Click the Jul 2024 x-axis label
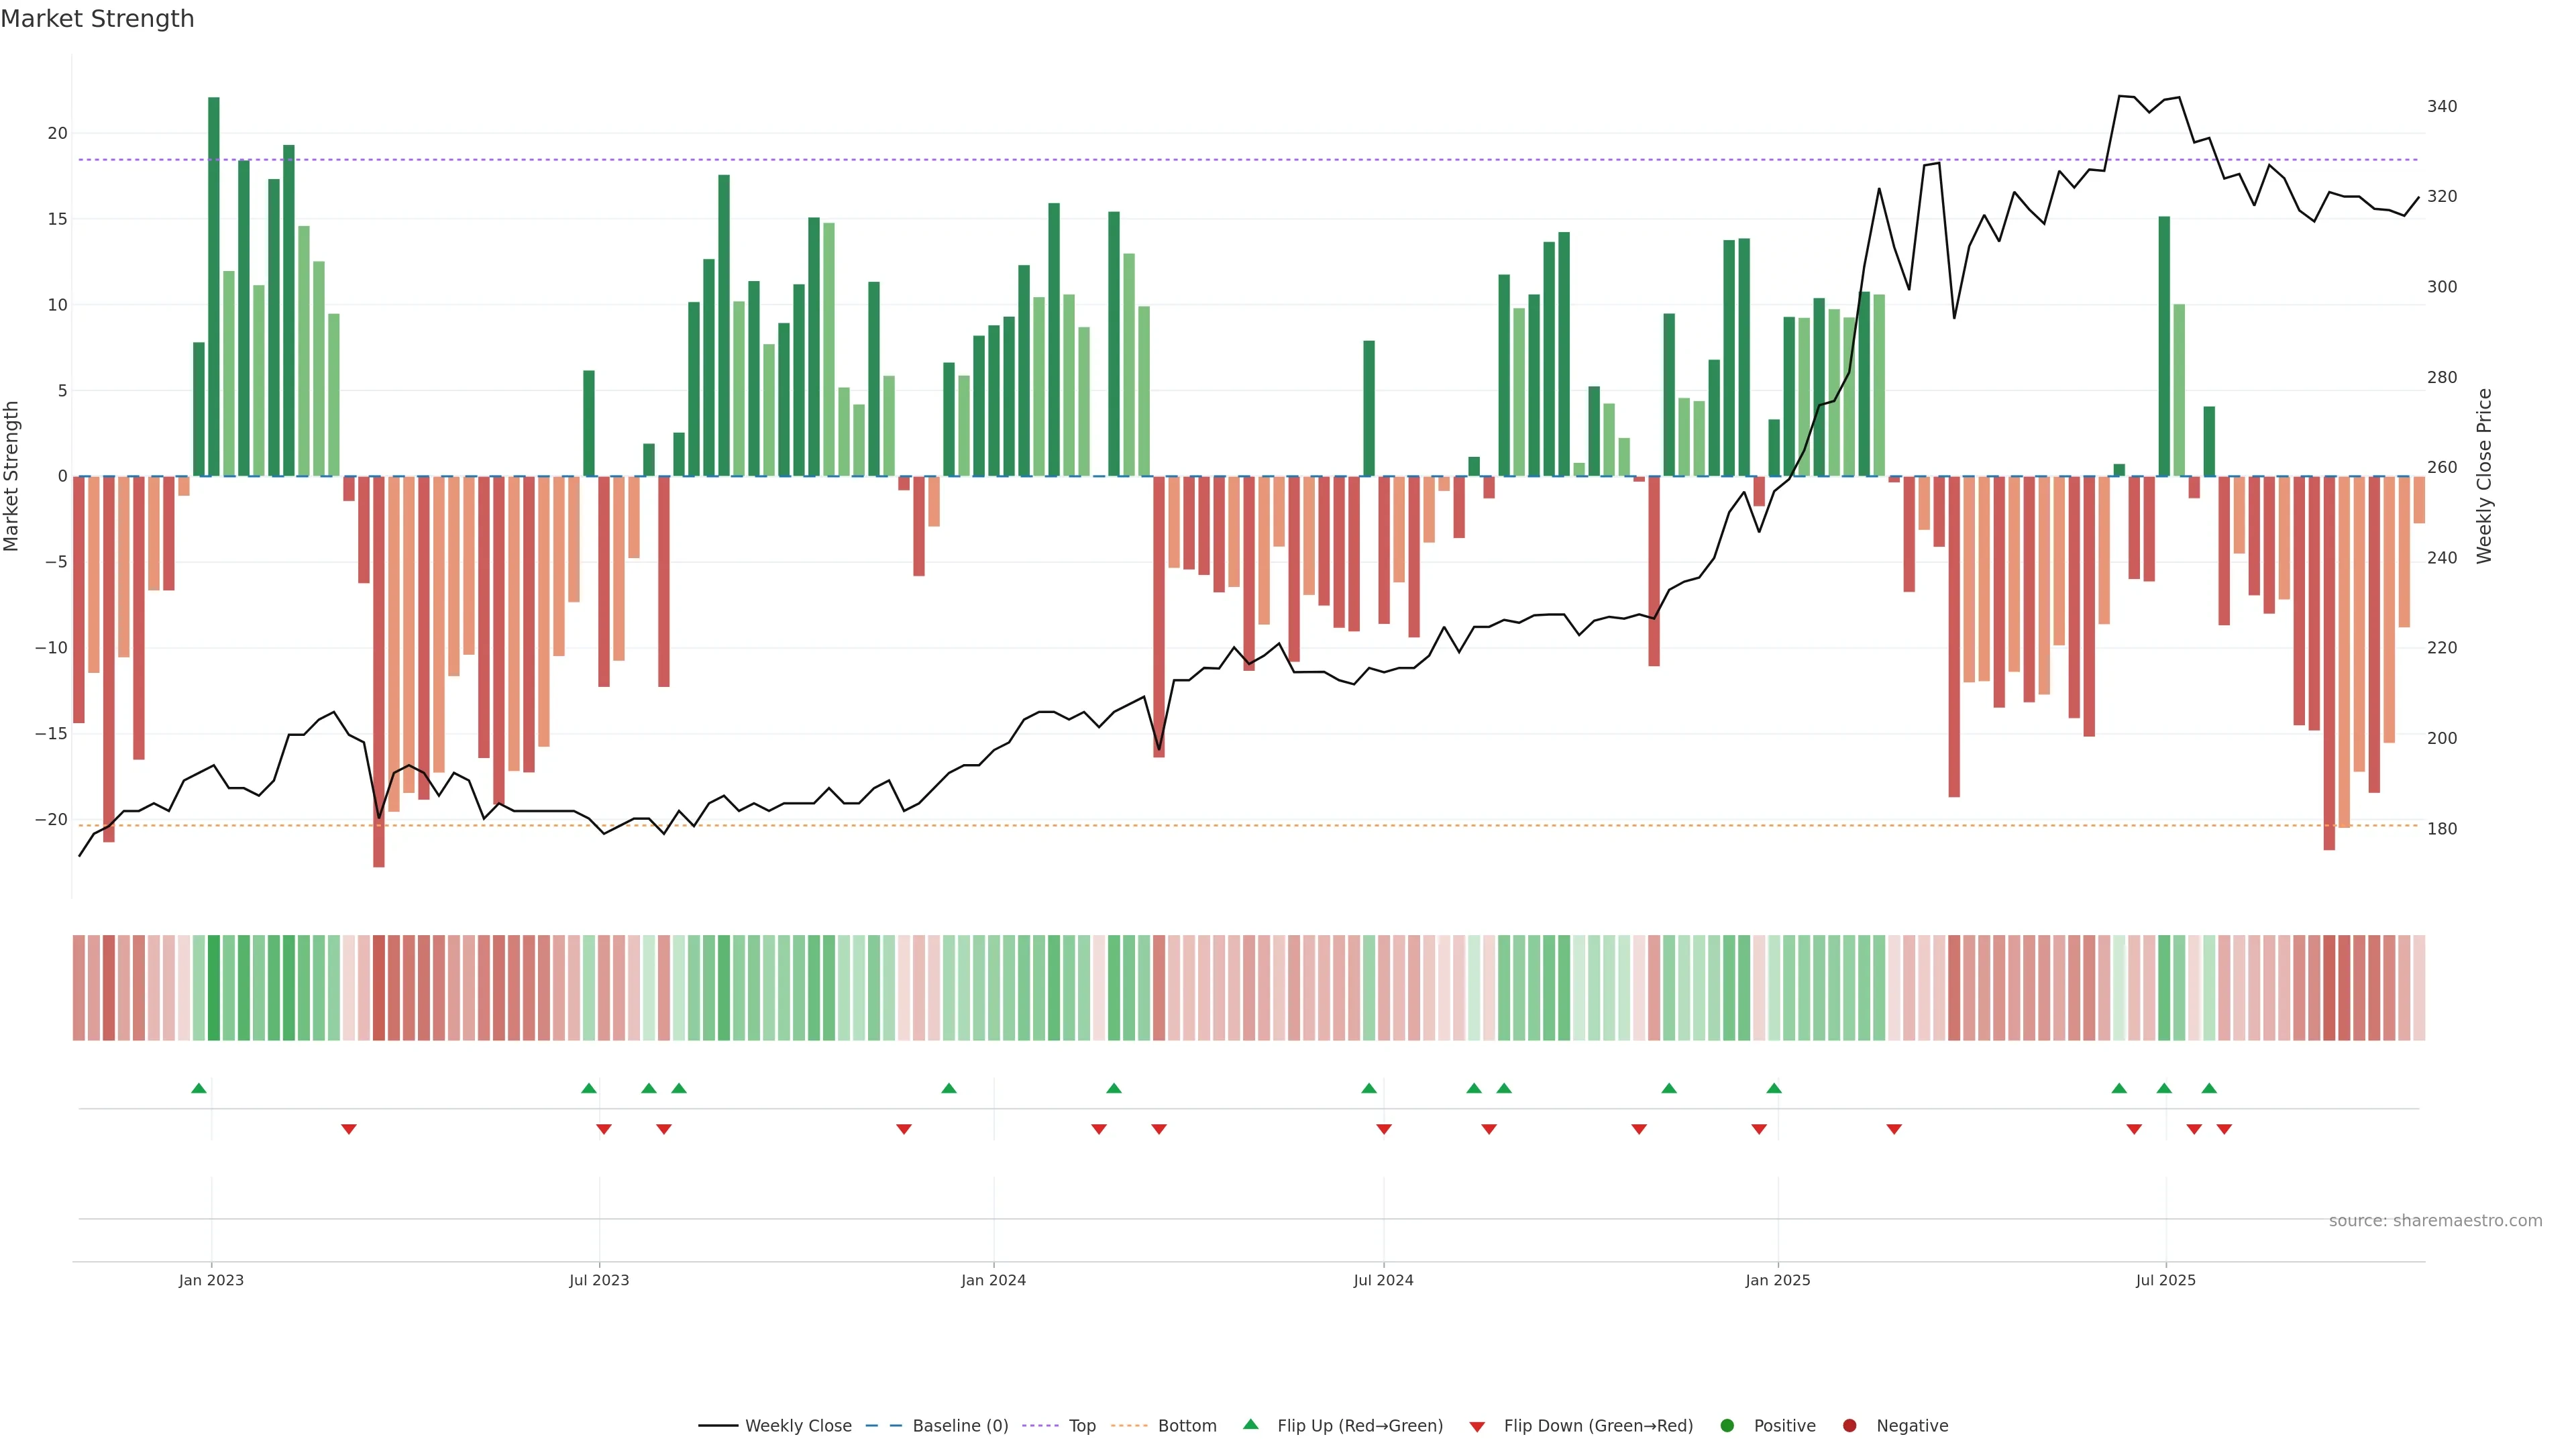The image size is (2576, 1449). 1383,1280
